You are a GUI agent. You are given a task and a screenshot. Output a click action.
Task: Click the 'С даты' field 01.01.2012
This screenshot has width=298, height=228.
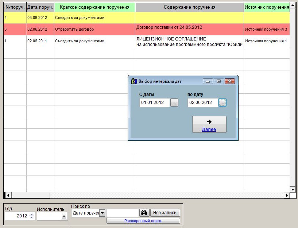(155, 103)
